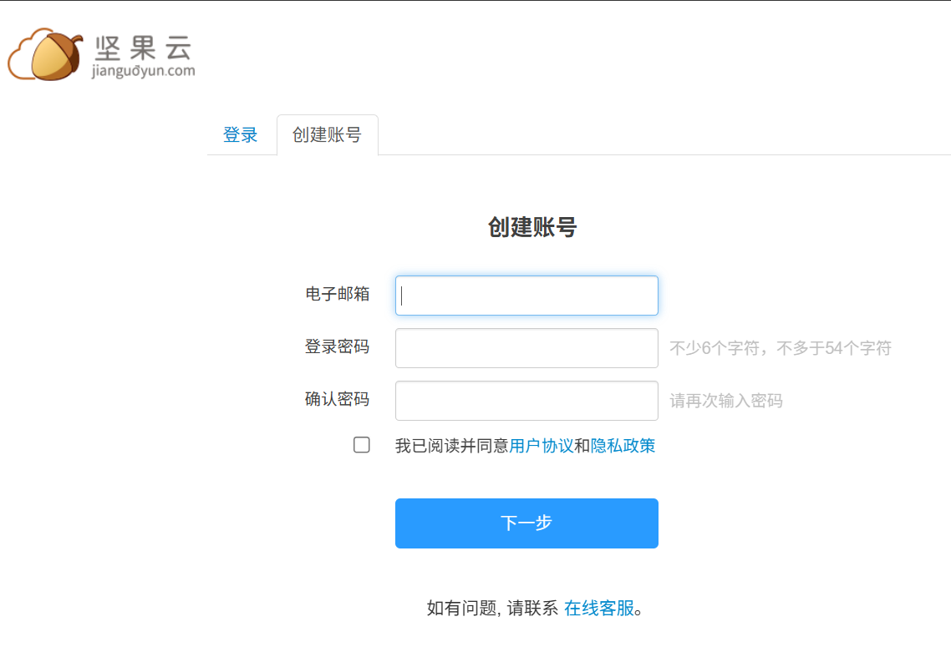Switch to the 登录 tab
951x657 pixels.
[x=241, y=135]
